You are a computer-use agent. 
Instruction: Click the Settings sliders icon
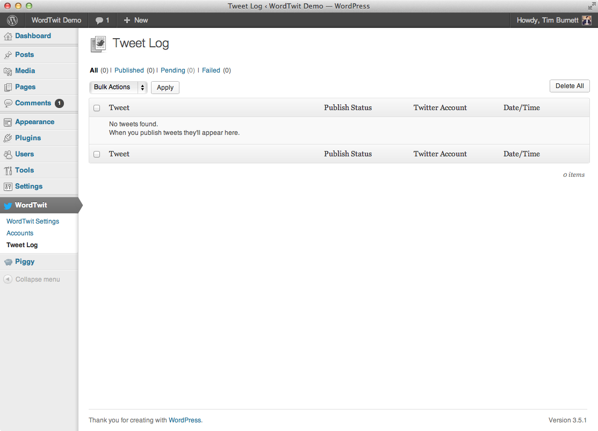tap(8, 186)
